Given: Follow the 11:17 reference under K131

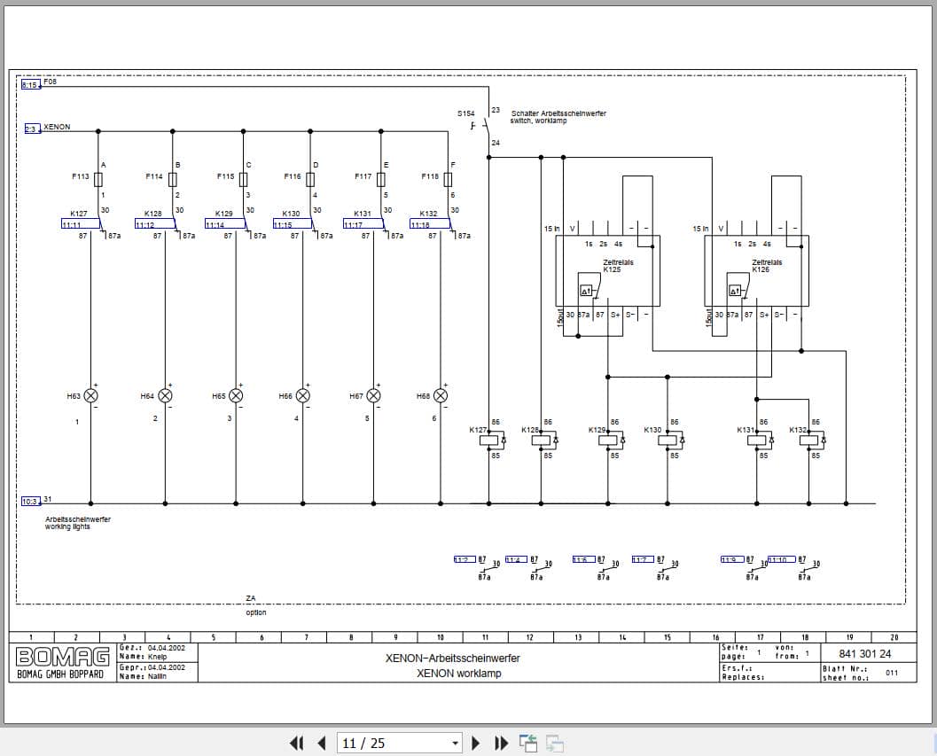Looking at the screenshot, I should pyautogui.click(x=363, y=224).
